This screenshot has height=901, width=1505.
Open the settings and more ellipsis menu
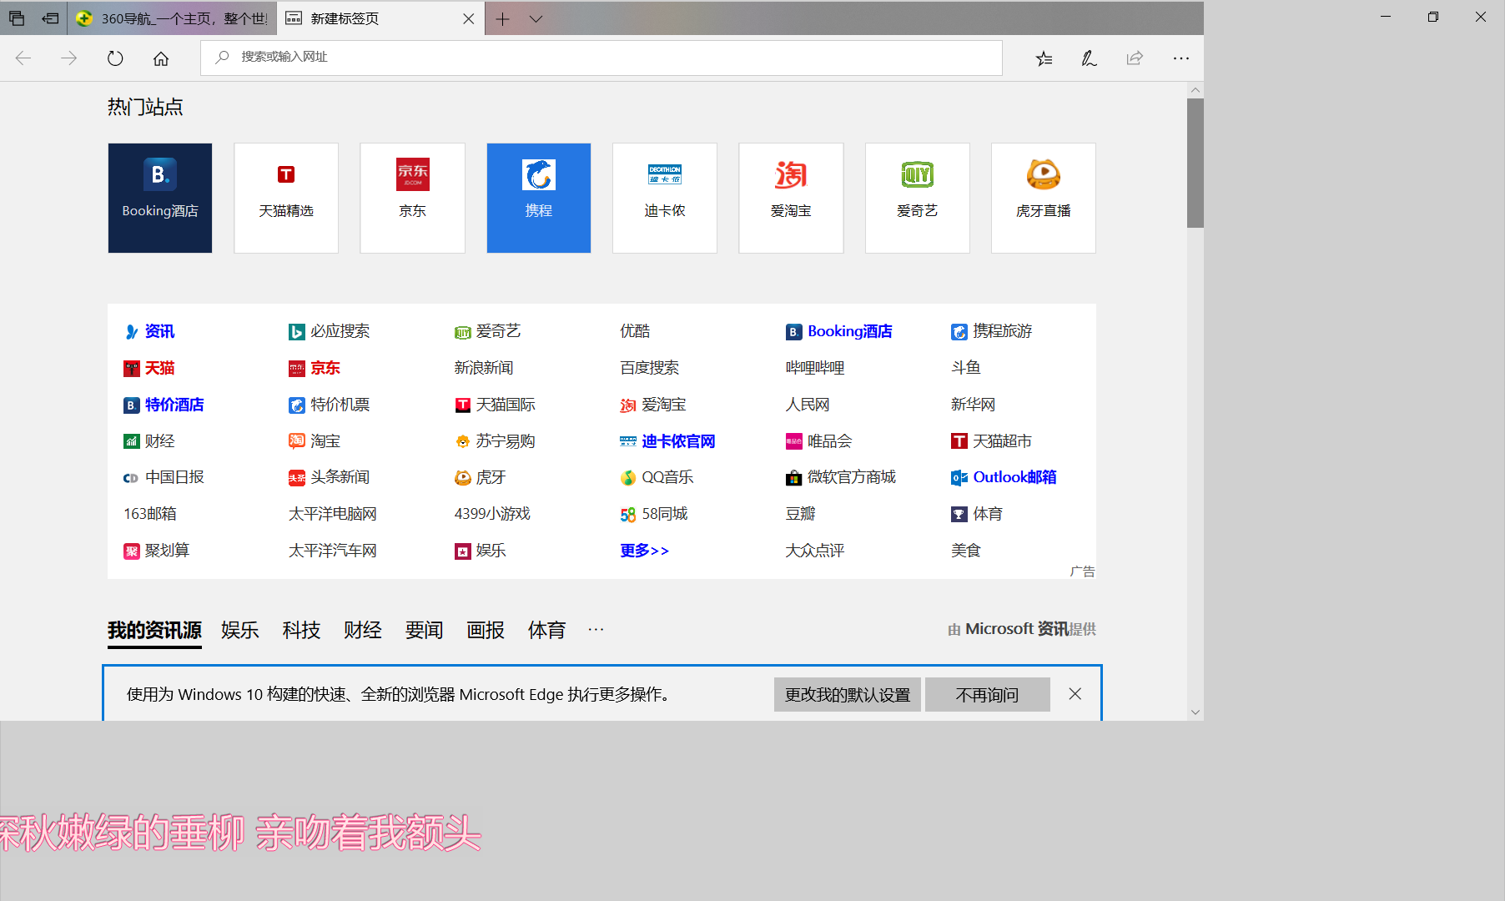coord(1180,58)
